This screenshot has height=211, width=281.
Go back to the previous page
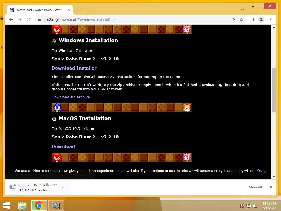pos(11,20)
